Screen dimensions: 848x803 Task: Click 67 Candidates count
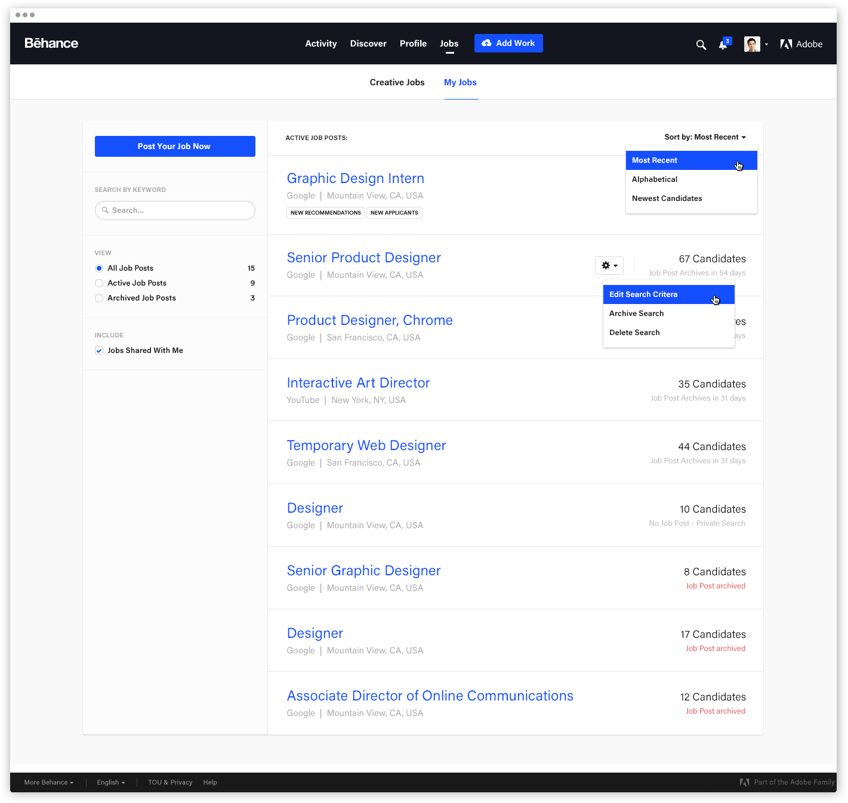(x=713, y=259)
